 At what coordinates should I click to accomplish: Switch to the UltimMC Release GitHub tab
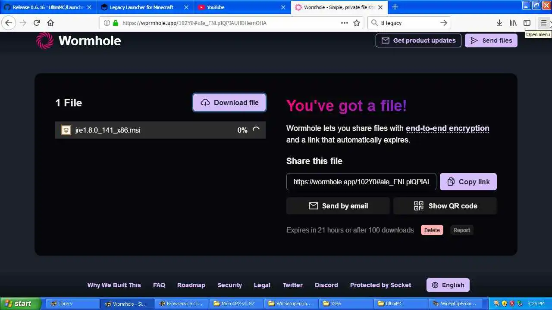click(47, 7)
